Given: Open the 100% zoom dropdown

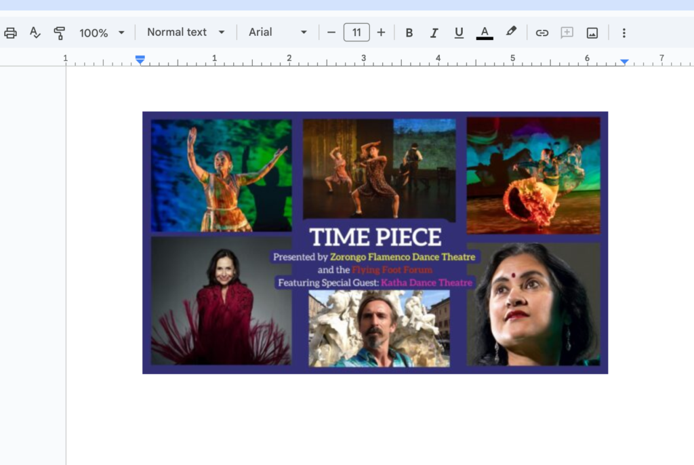Looking at the screenshot, I should click(x=102, y=33).
